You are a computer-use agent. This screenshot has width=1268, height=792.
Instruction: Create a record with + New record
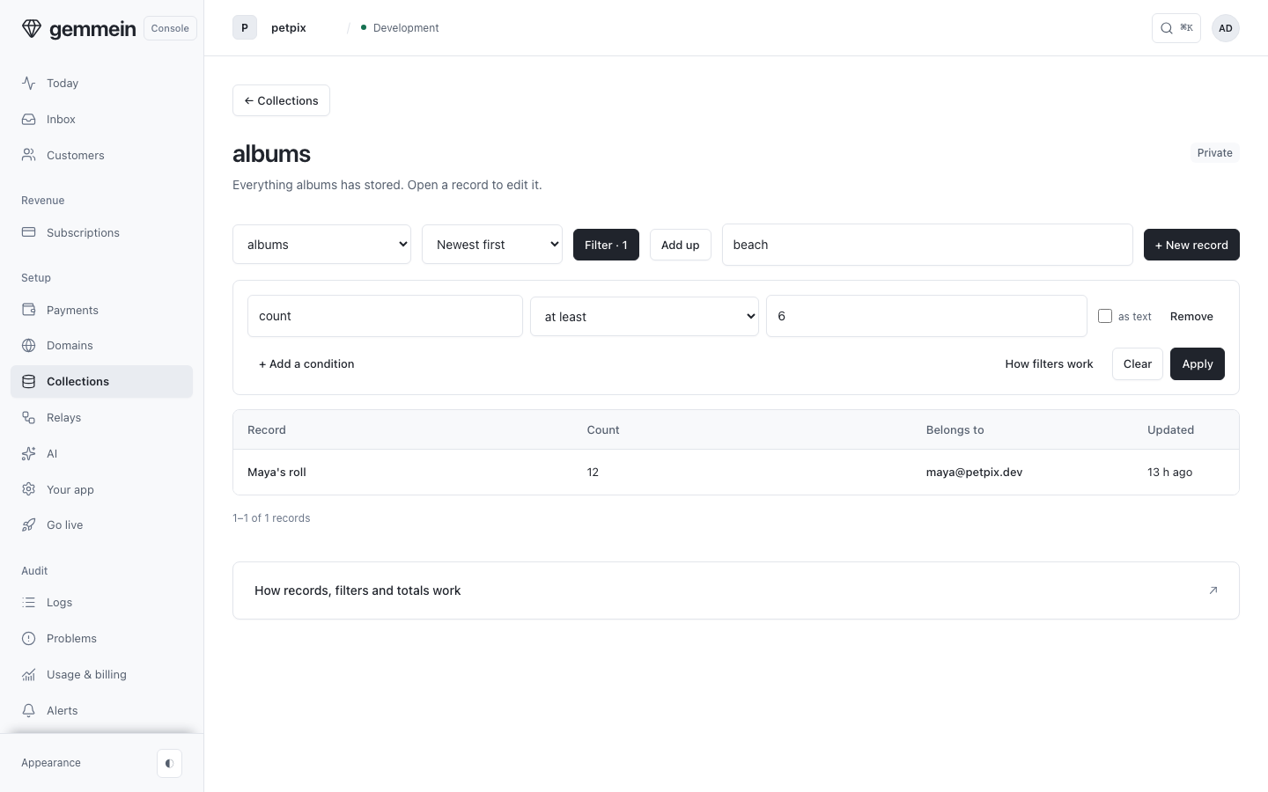[1191, 245]
